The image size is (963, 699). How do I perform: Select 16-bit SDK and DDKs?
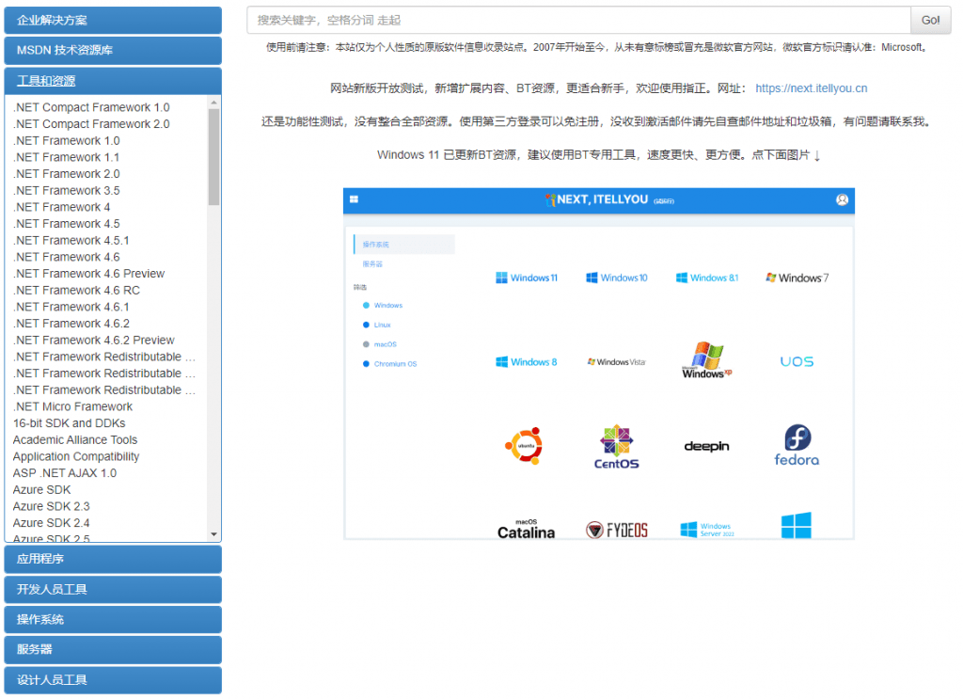69,423
